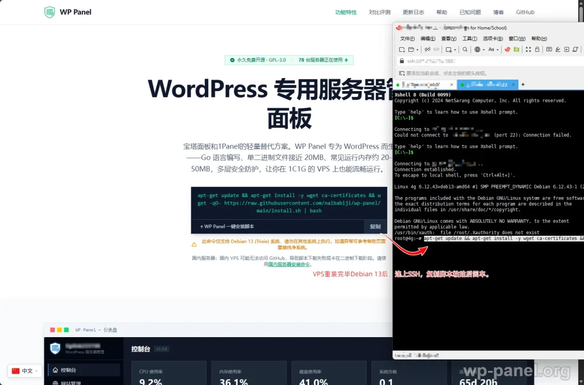Click the Aa font icon in Xshell toolbar
This screenshot has width=584, height=385.
click(x=491, y=50)
